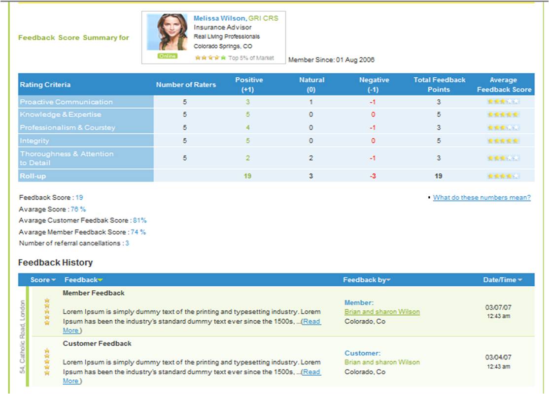The height and width of the screenshot is (394, 549).
Task: Click the 'GRI CRS' credentials text
Action: pyautogui.click(x=263, y=18)
